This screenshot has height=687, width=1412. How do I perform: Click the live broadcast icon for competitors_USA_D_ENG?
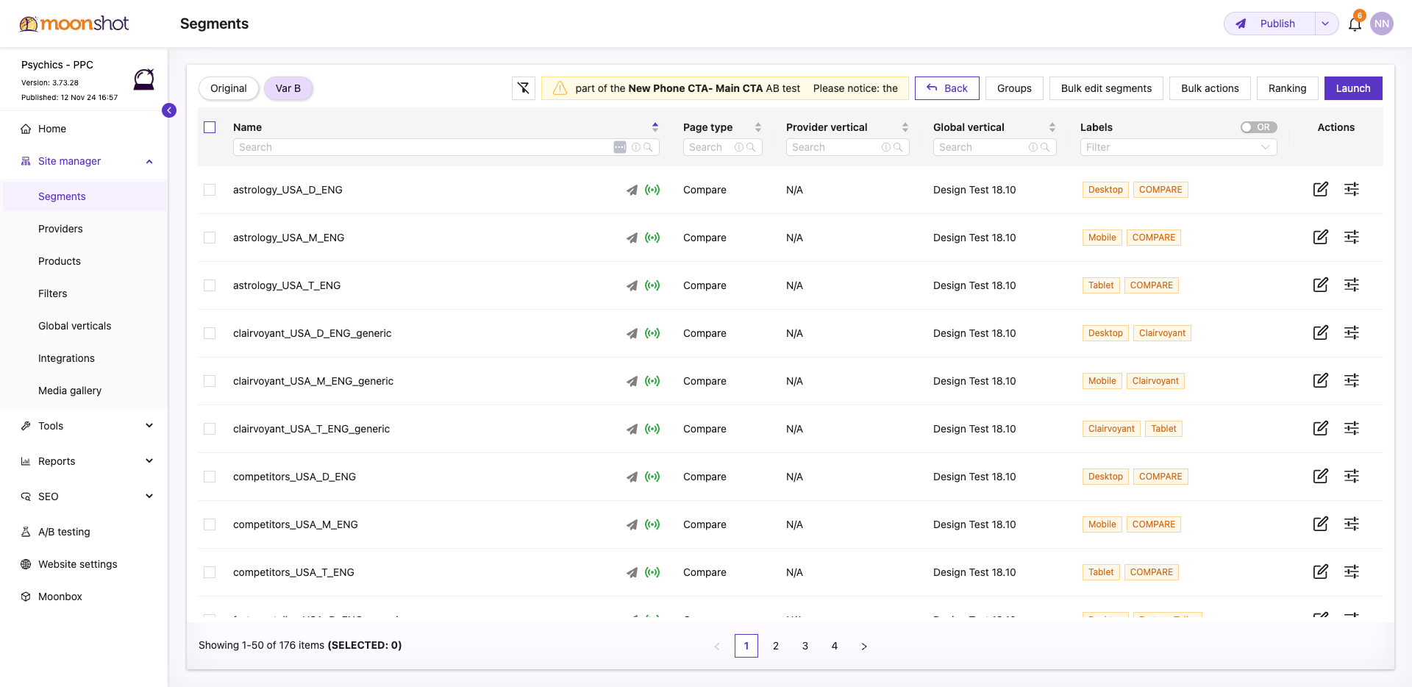click(652, 477)
